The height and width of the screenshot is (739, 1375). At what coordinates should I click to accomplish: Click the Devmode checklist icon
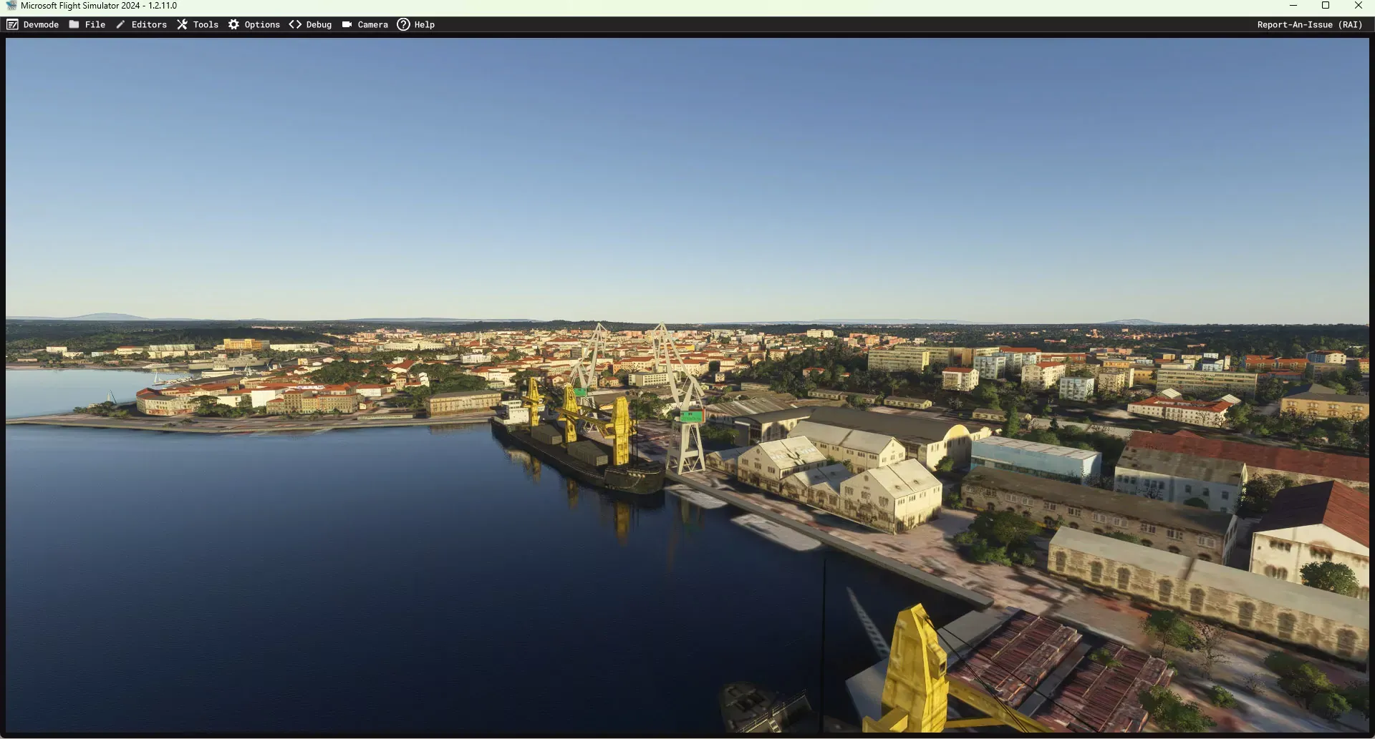[12, 24]
